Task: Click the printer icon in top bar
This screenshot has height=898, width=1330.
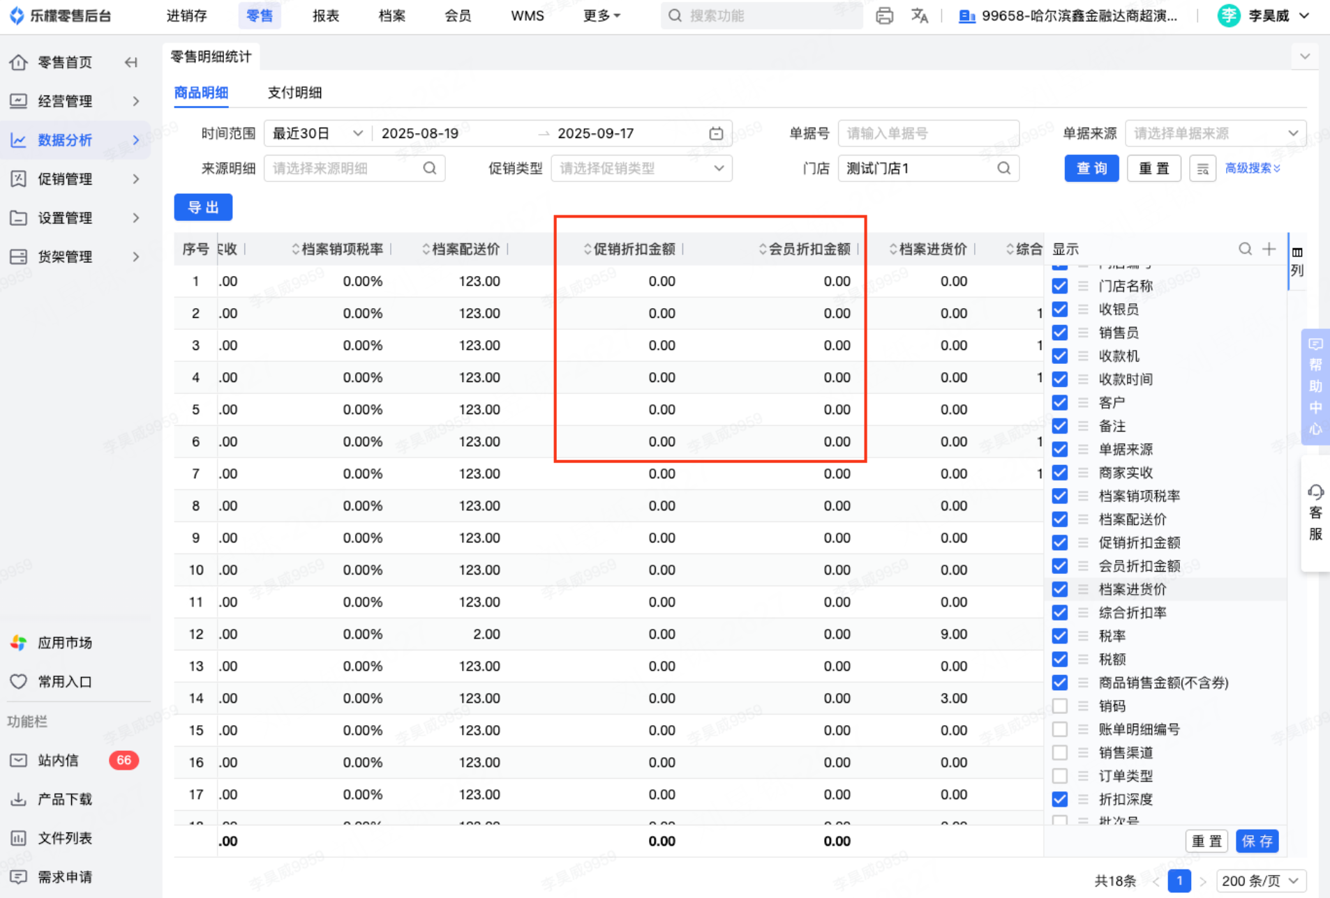Action: [884, 16]
